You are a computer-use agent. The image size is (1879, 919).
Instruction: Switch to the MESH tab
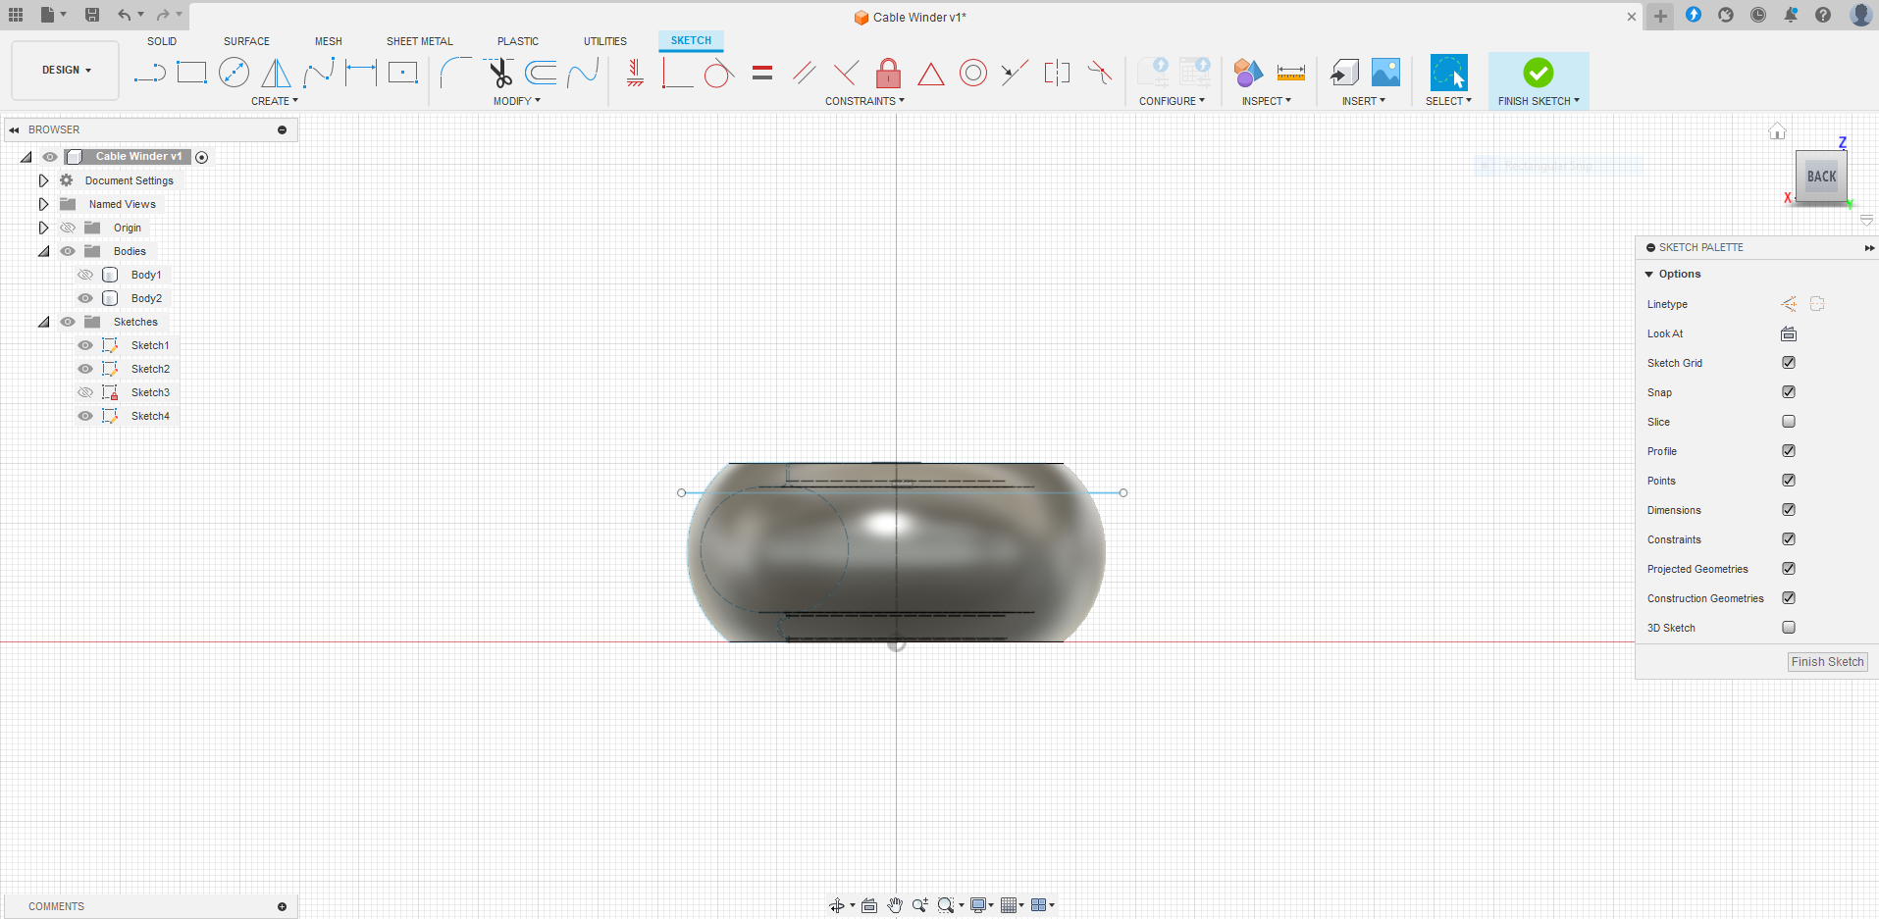tap(329, 41)
